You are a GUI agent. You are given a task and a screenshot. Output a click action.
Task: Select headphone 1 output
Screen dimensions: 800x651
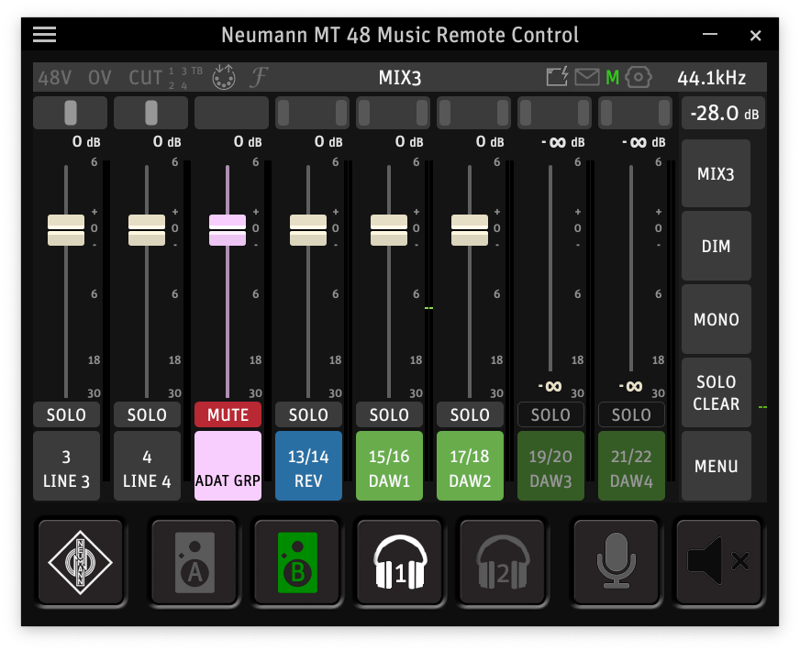[x=400, y=561]
